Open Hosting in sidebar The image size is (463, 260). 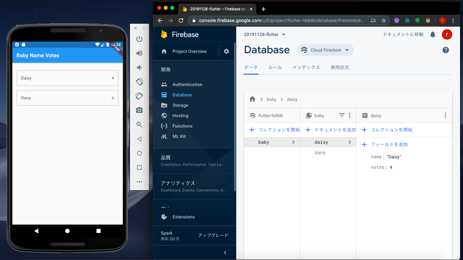[x=175, y=116]
